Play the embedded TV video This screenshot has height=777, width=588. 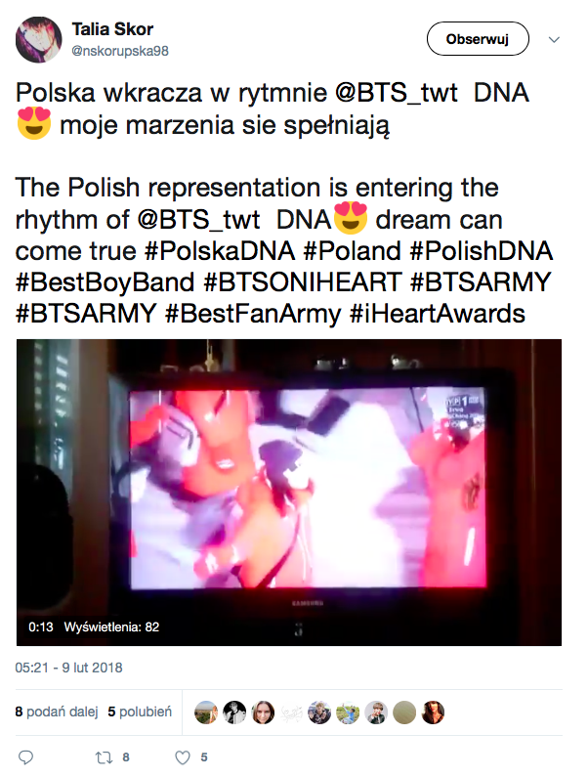click(289, 492)
